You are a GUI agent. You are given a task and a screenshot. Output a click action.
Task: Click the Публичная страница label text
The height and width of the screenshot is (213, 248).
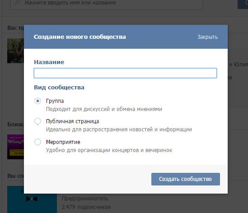click(72, 121)
